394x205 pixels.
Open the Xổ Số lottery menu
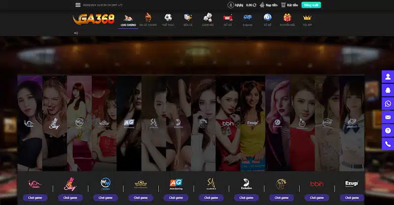[267, 20]
